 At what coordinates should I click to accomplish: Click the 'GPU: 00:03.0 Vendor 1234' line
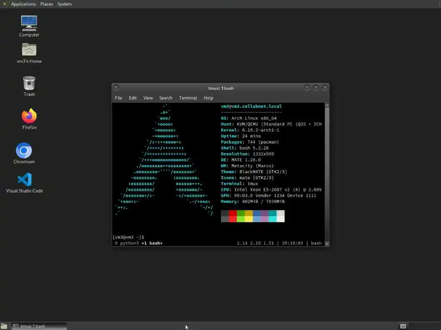pyautogui.click(x=269, y=196)
